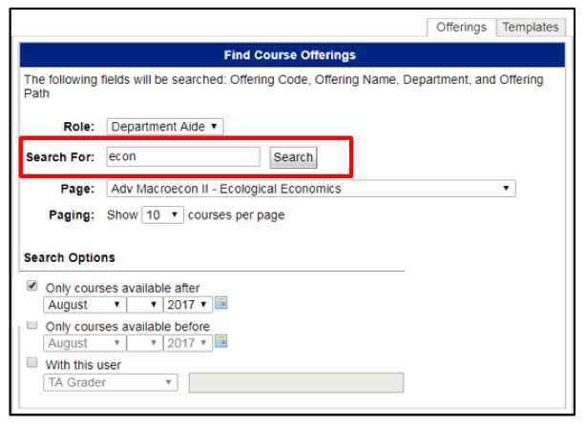Click the user name field beside TA Grader
586x425 pixels.
coord(296,382)
